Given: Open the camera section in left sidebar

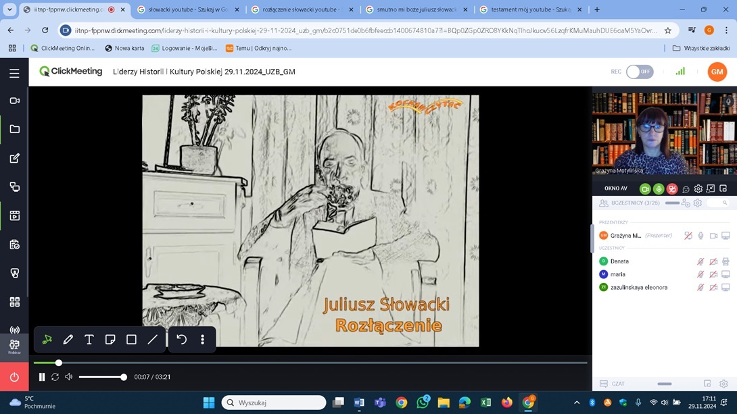Looking at the screenshot, I should click(x=14, y=101).
